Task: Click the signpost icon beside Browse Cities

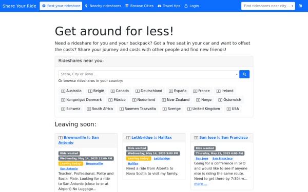Action: 127,6
